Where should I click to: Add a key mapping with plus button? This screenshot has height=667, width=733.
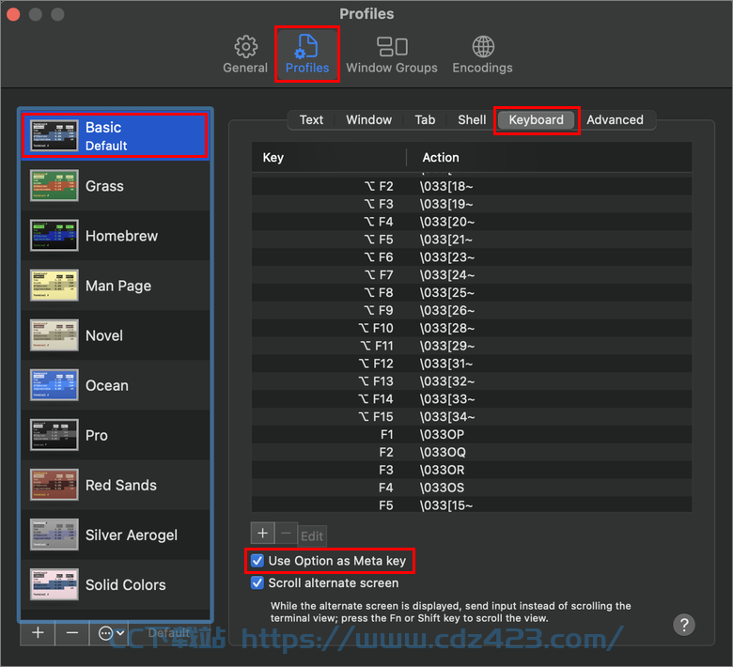point(263,534)
